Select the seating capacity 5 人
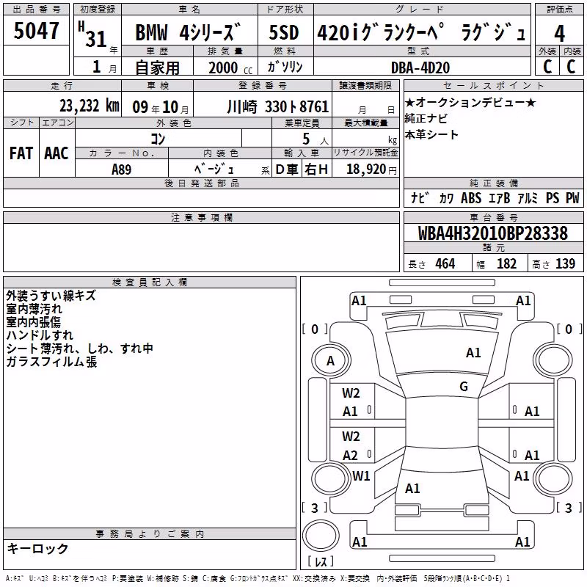This screenshot has width=587, height=587. 315,139
